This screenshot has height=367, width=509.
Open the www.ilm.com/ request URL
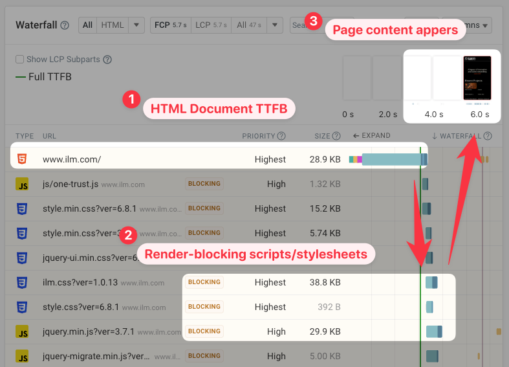72,159
